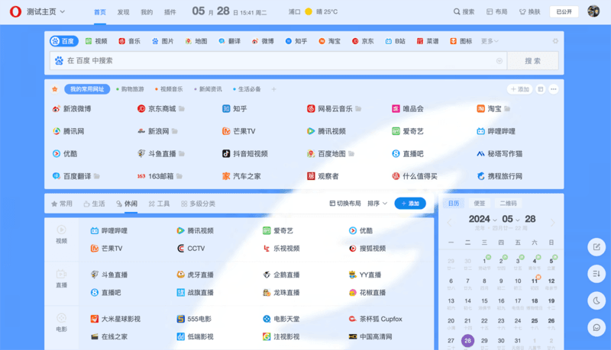Screen dimensions: 611x350
Task: Switch to 便签 widget tab
Action: click(x=480, y=204)
